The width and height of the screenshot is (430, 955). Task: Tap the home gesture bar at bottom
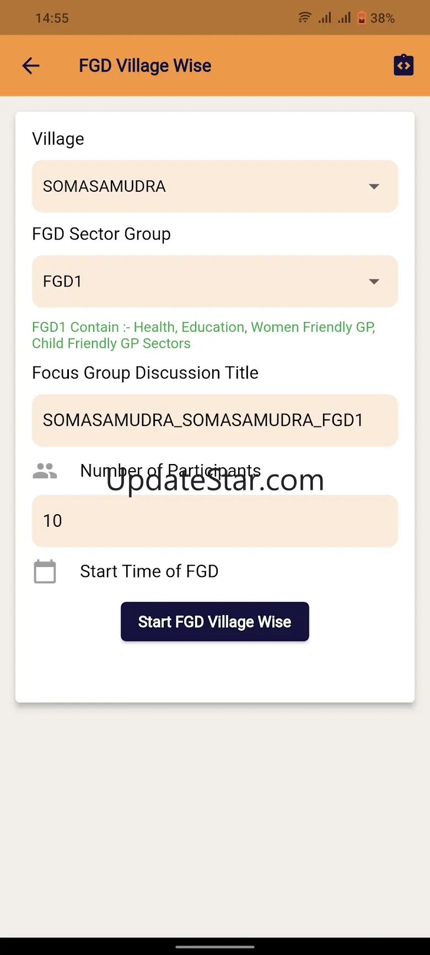pyautogui.click(x=215, y=947)
